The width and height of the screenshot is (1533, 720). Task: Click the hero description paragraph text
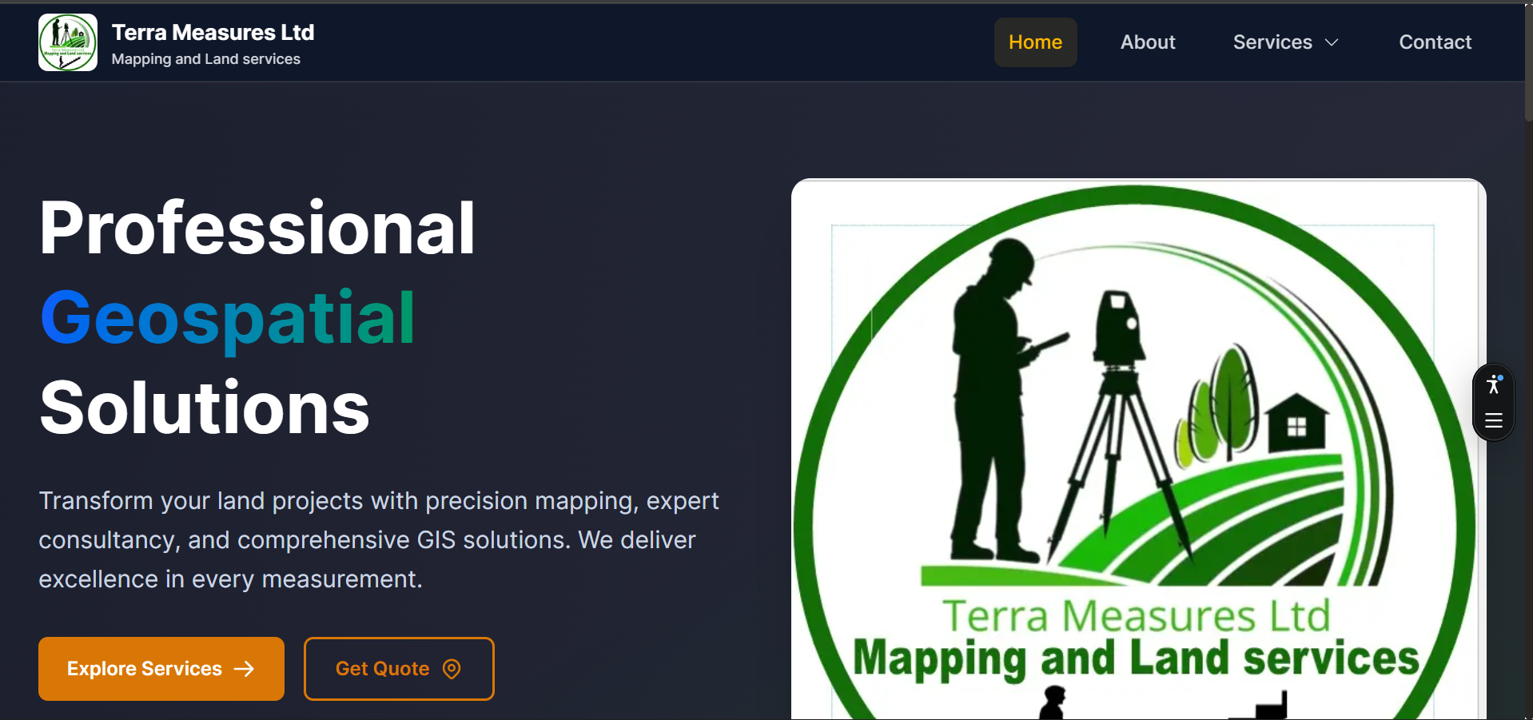coord(379,539)
